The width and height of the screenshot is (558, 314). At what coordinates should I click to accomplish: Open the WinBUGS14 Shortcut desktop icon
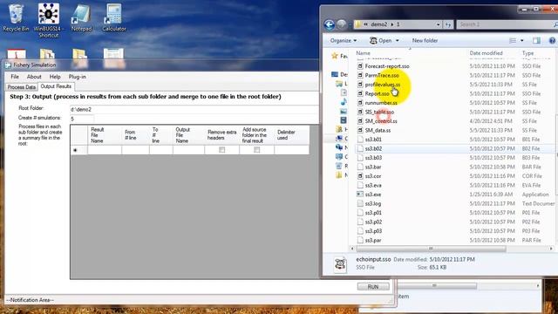pyautogui.click(x=49, y=20)
